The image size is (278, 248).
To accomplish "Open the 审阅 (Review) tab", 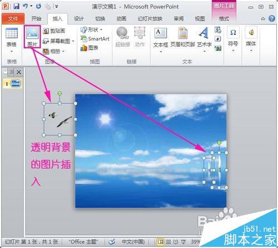I will point(178,18).
